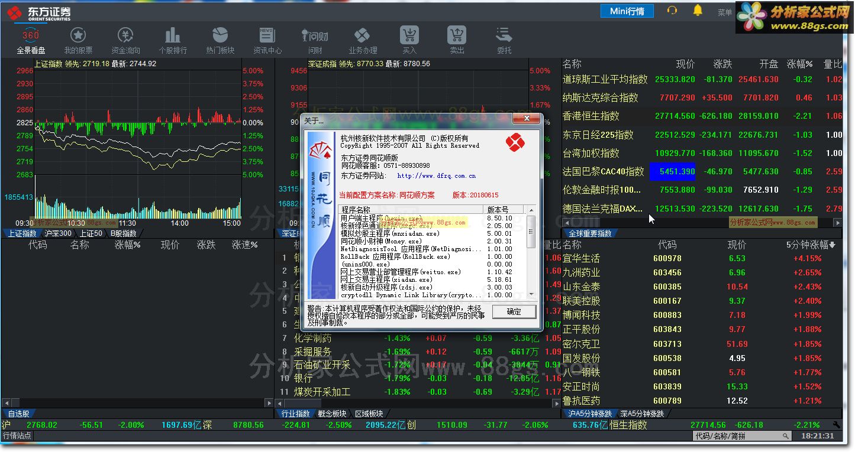Select 宜华生活 stock row
This screenshot has width=855, height=452.
702,258
